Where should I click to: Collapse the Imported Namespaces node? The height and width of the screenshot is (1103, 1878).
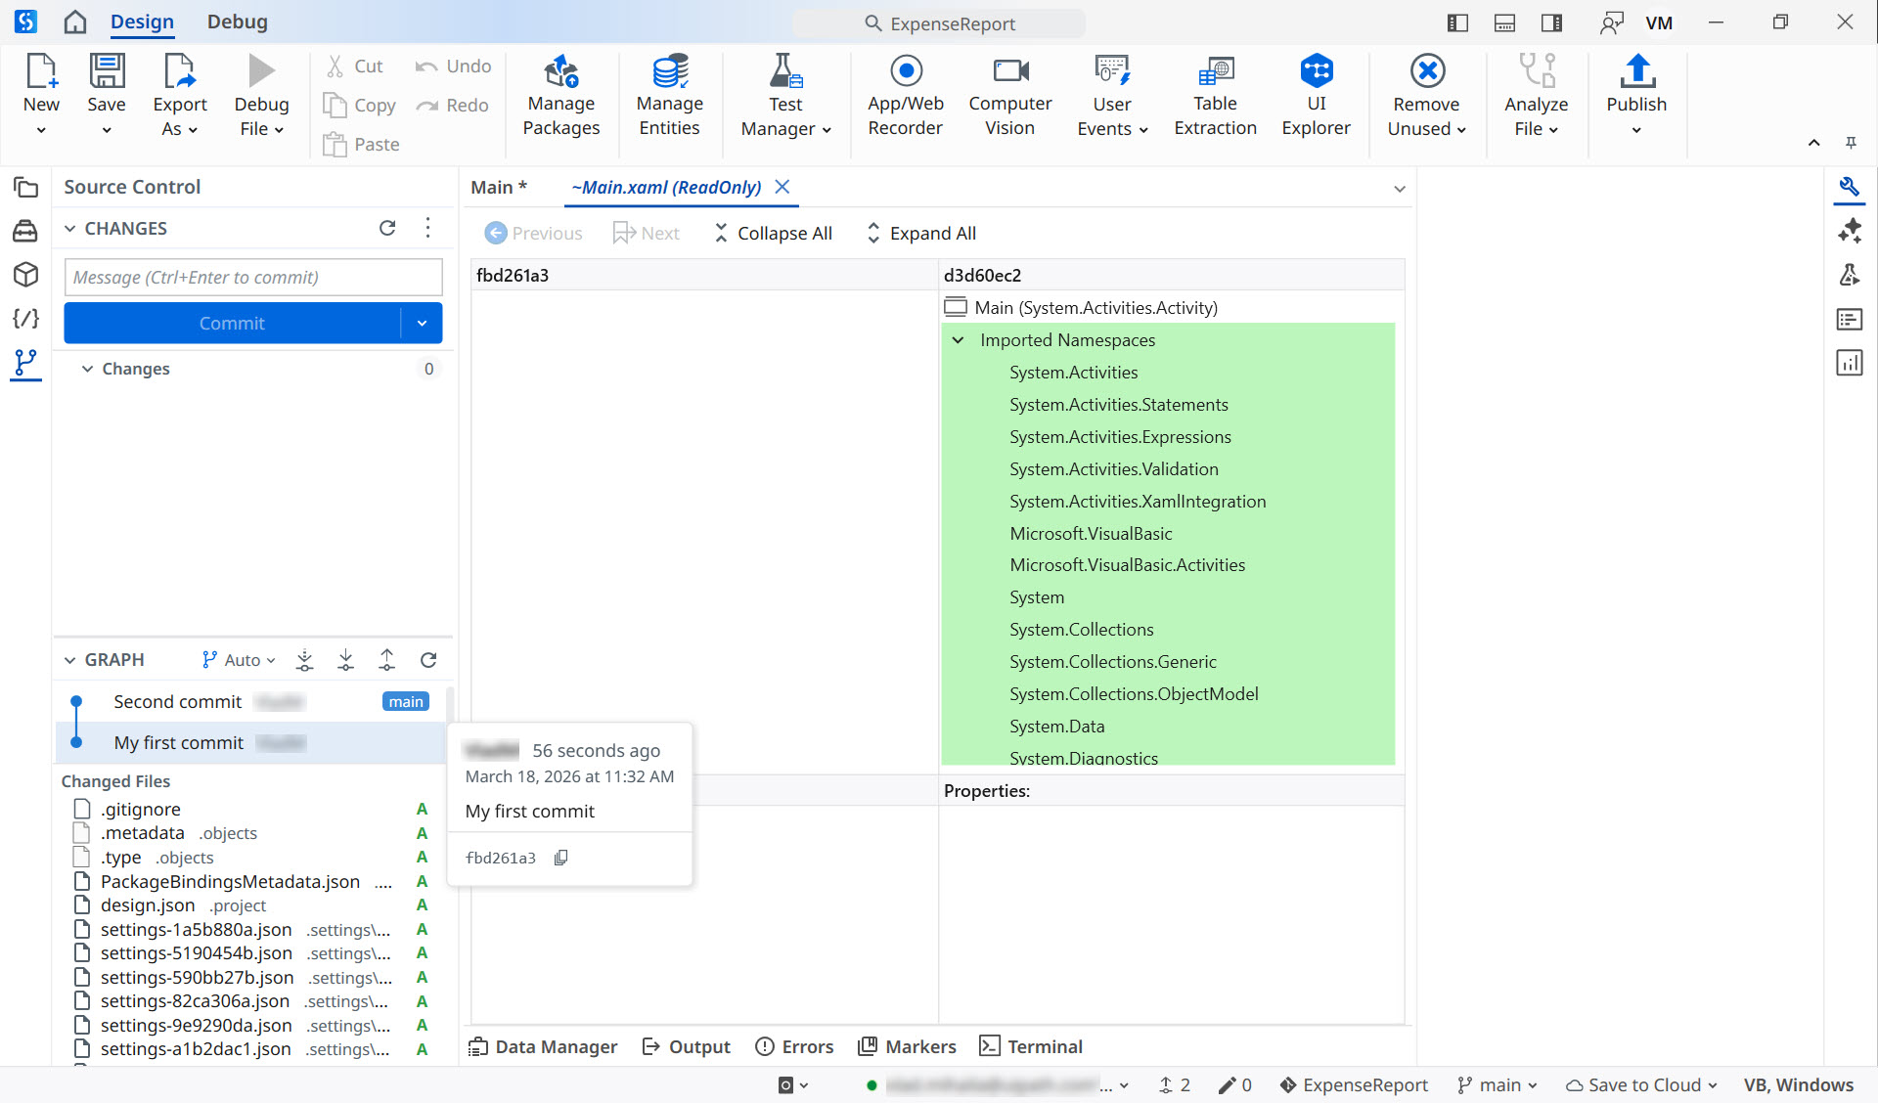[x=959, y=339]
